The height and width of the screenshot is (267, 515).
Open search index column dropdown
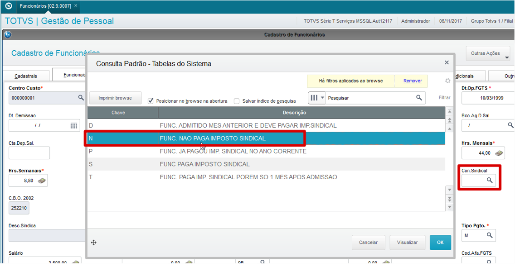[x=316, y=98]
